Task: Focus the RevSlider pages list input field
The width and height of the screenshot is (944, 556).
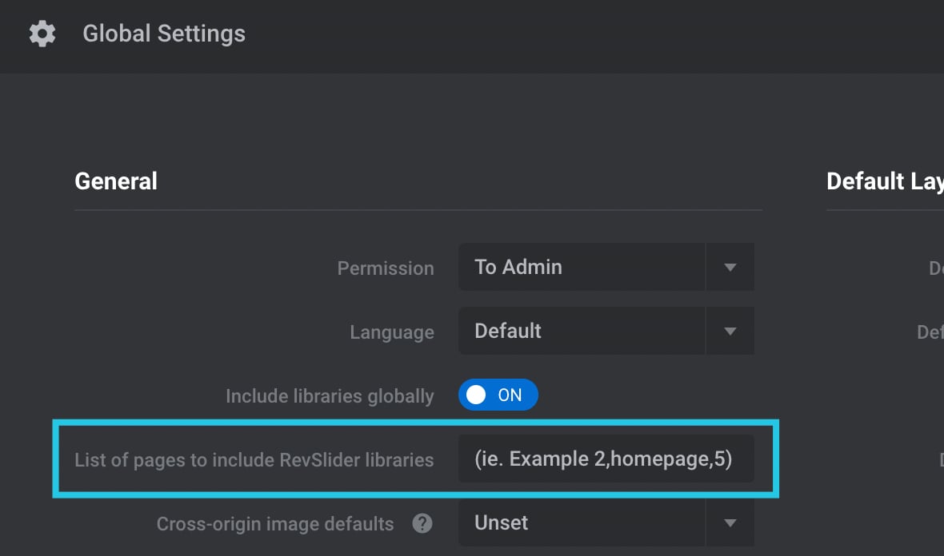Action: pos(606,459)
